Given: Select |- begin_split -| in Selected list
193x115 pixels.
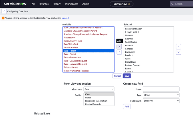Looking at the screenshot, I should click(x=149, y=32).
